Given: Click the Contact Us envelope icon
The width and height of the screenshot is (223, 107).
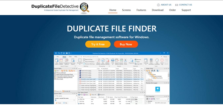Looking at the screenshot, I should pos(177,5).
